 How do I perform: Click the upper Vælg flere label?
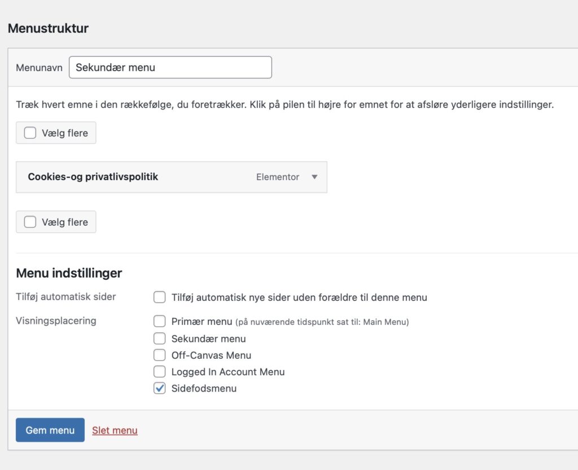(x=65, y=133)
